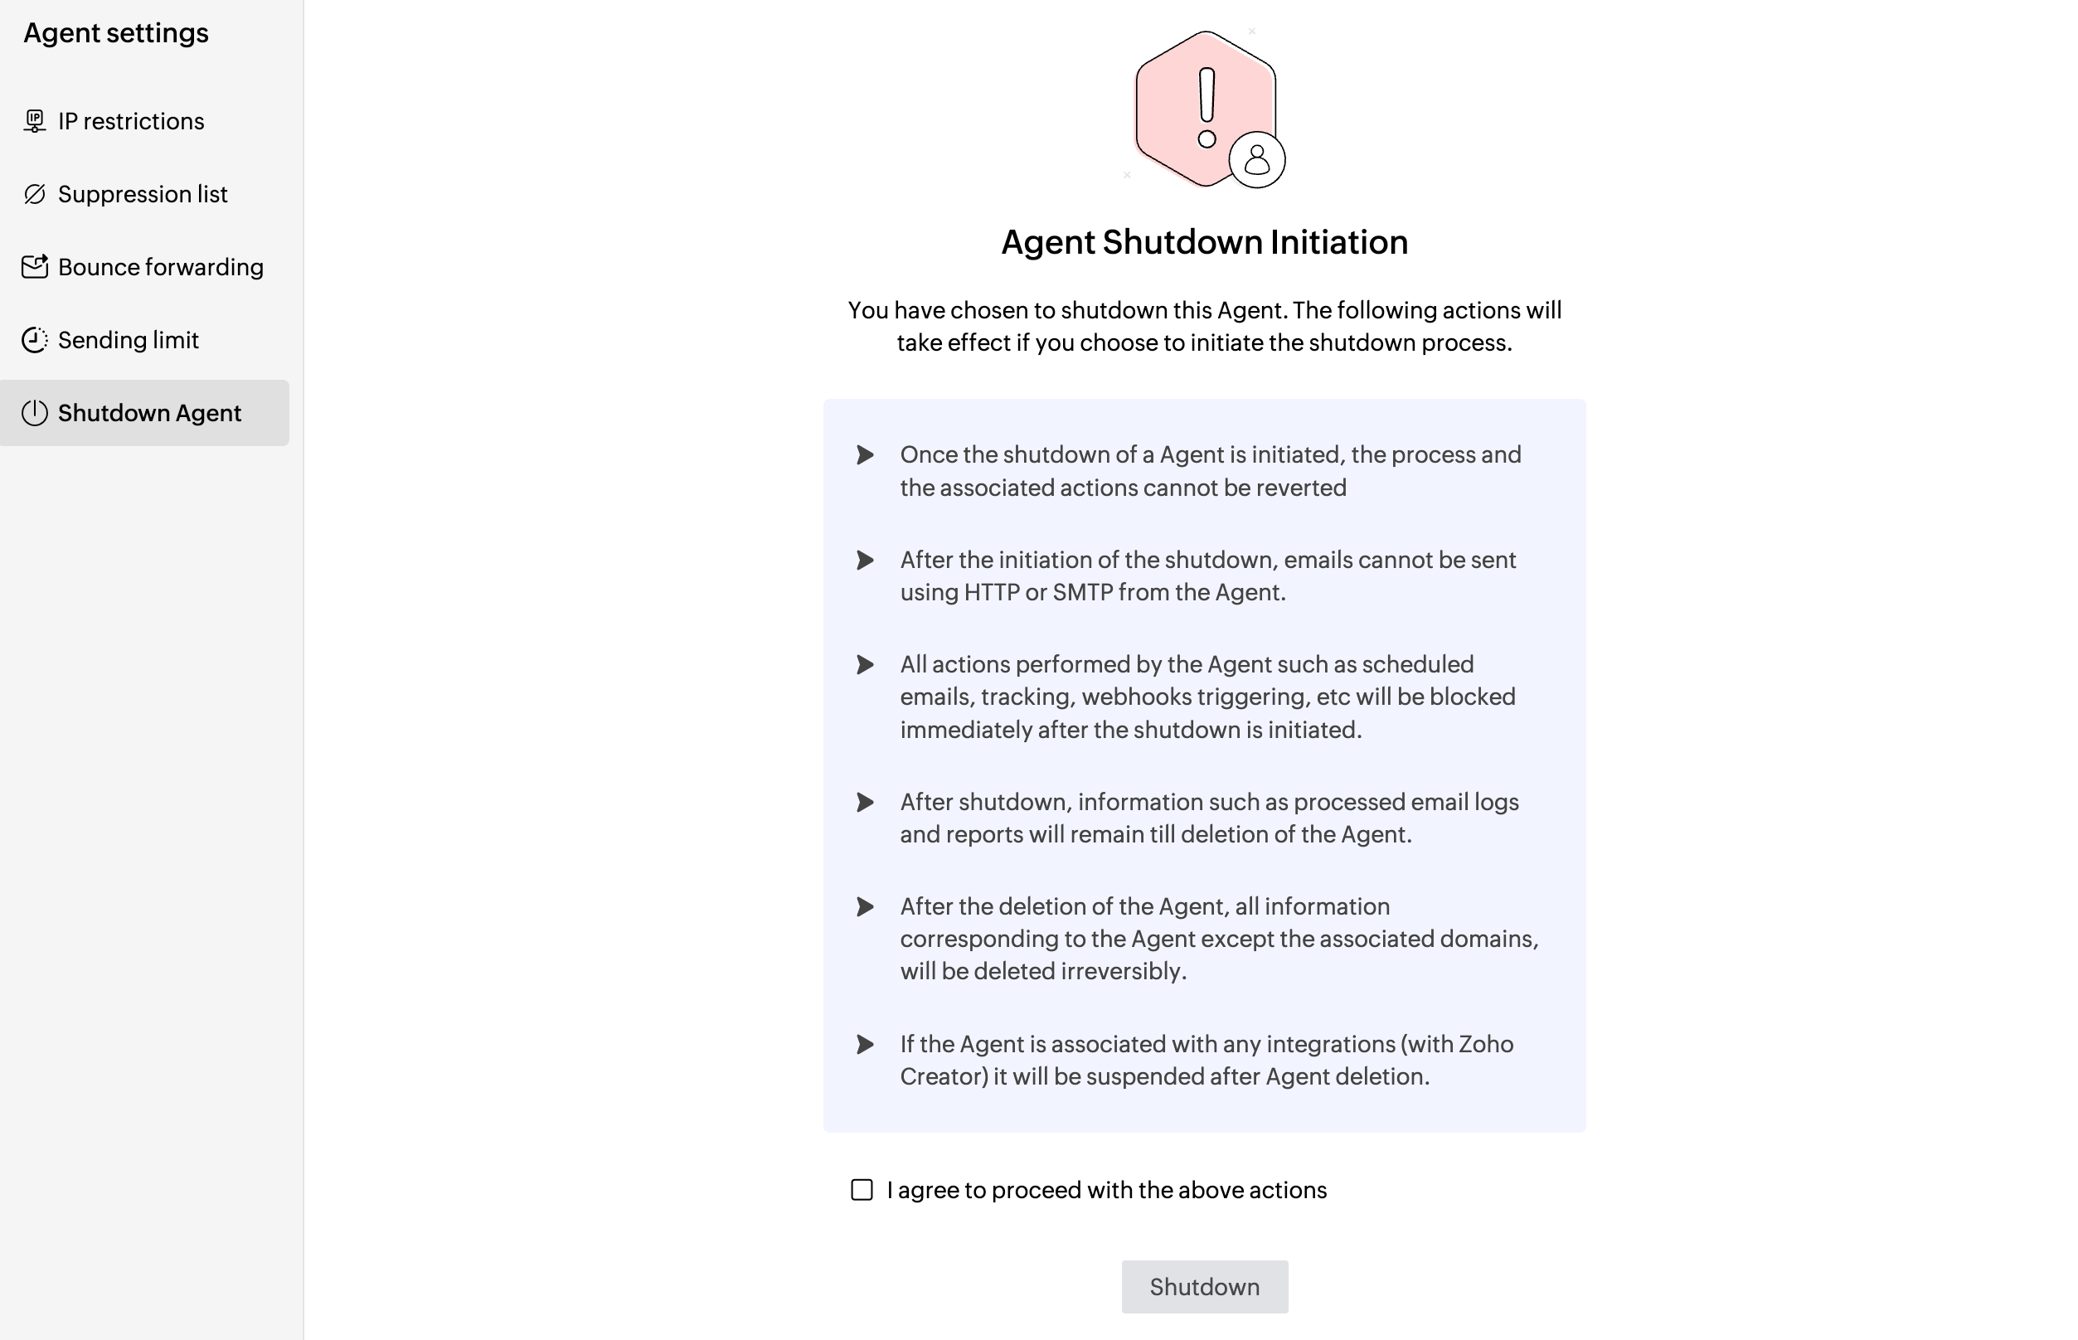The image size is (2078, 1340).
Task: Click the Shutdown Agent power icon
Action: (x=34, y=413)
